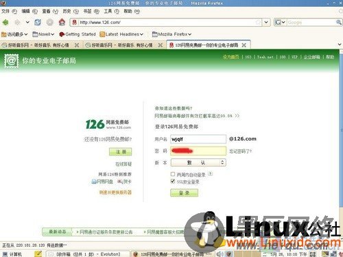343x257 pixels.
Task: Click the username field containing wjqlf
Action: 198,139
